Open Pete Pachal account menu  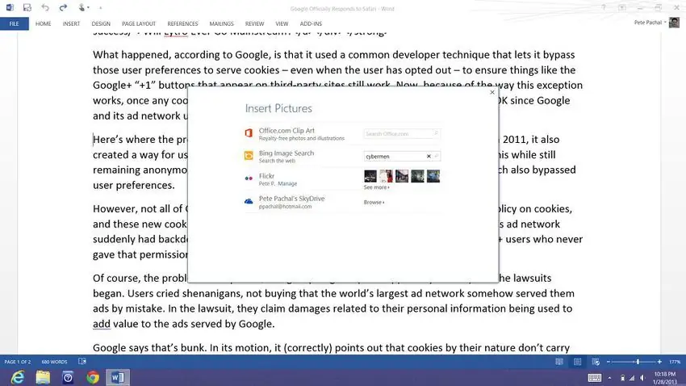[x=650, y=23]
